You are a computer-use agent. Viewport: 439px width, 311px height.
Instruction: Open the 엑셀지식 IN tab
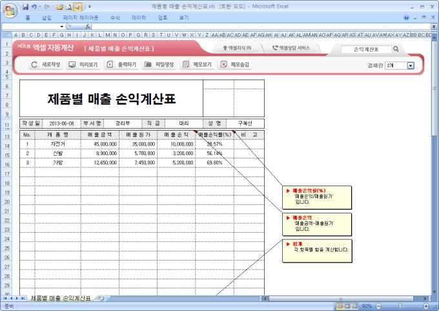[x=238, y=48]
